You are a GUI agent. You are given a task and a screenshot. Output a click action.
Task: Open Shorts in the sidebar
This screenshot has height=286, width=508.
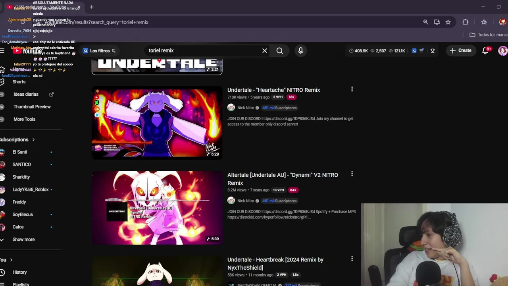coord(19,82)
